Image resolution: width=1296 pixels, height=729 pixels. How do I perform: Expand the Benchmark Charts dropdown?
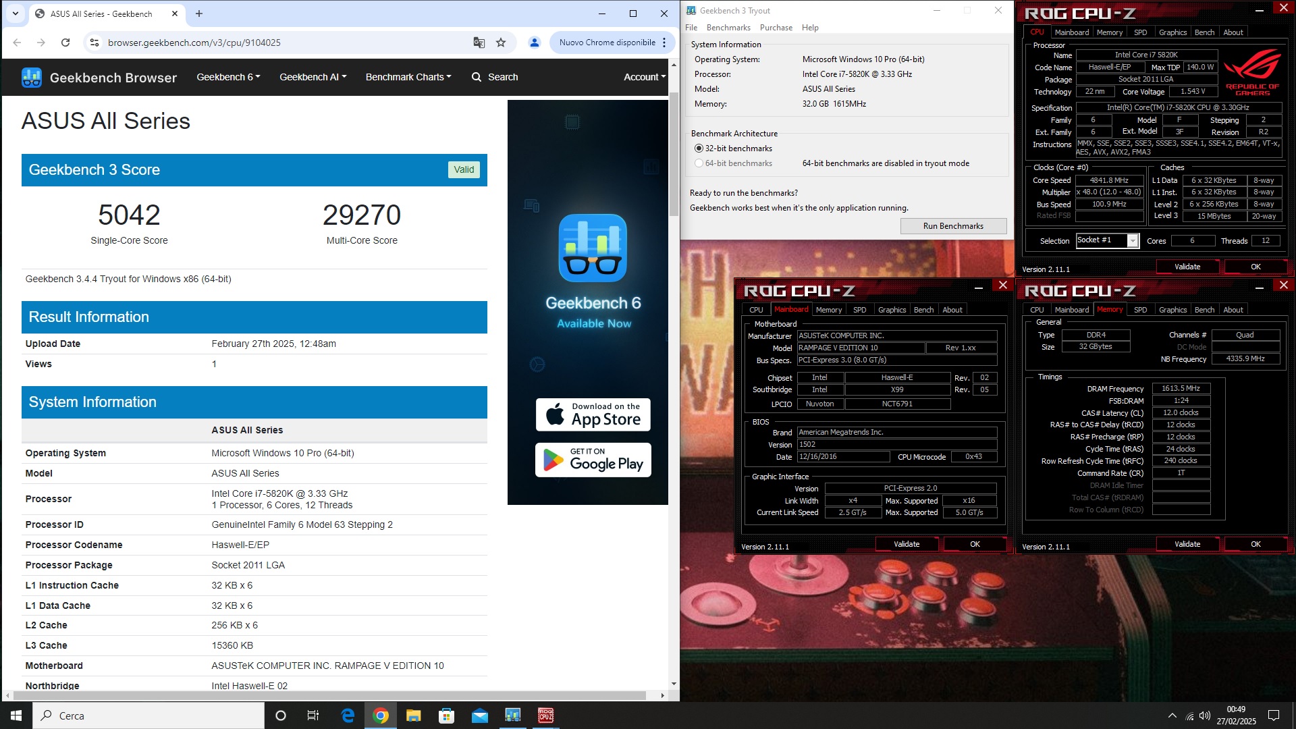pos(408,77)
